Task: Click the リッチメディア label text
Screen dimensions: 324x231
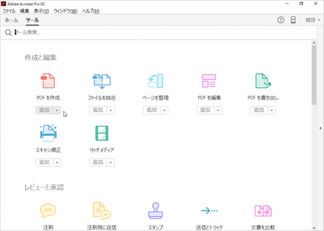Action: [102, 150]
